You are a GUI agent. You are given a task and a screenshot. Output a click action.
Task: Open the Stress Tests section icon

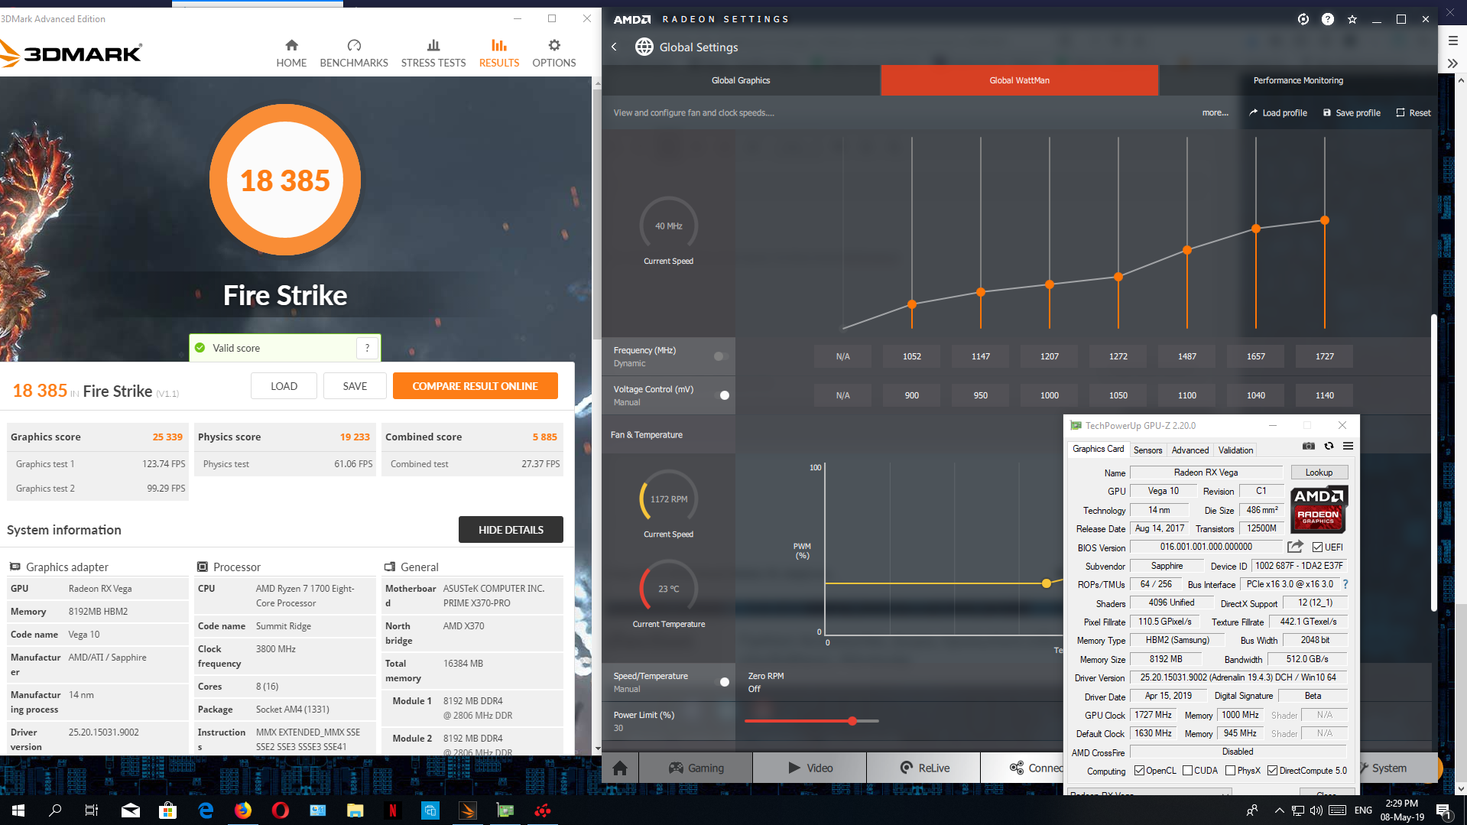(433, 46)
